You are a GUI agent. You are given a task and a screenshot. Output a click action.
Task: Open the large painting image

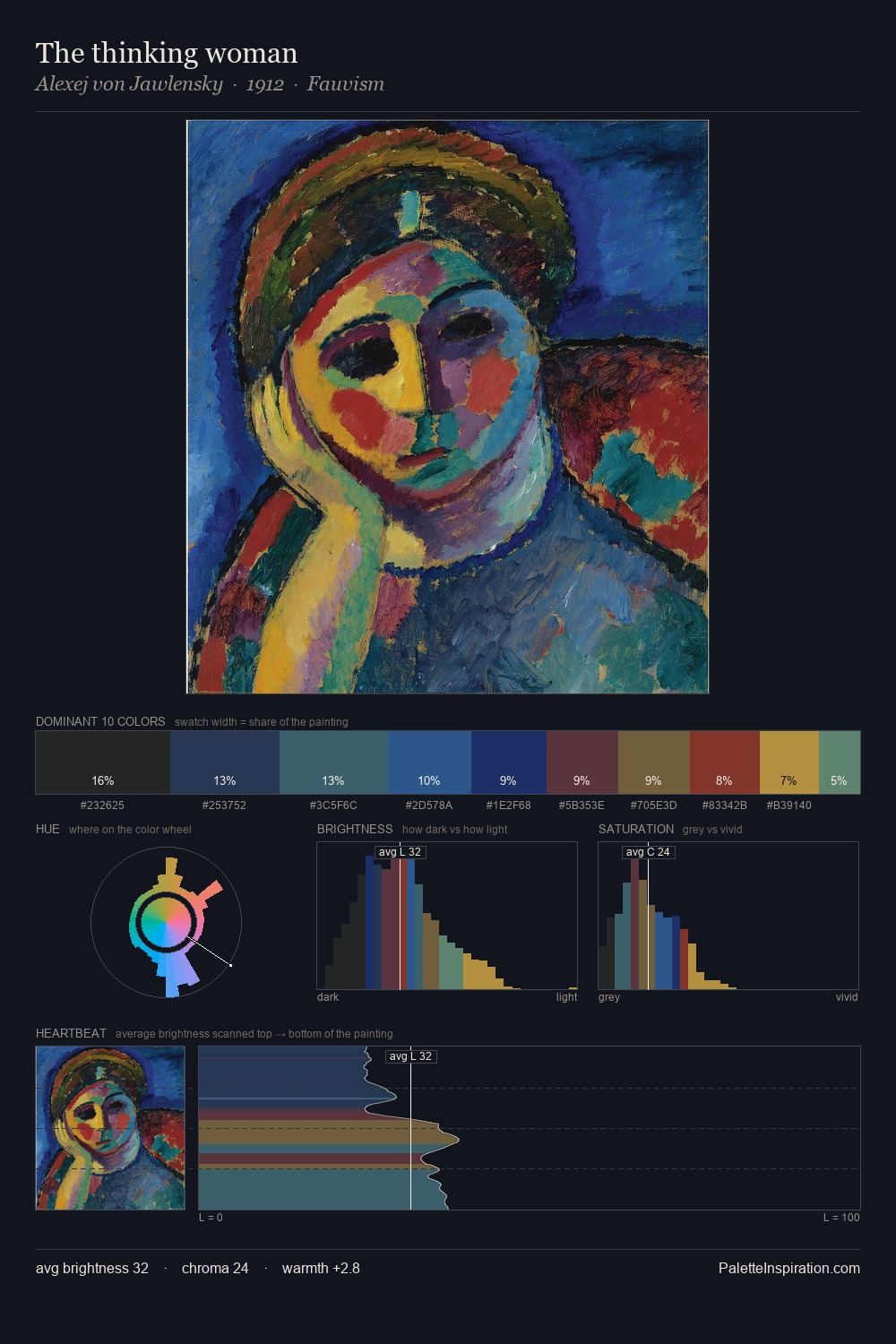pos(448,407)
